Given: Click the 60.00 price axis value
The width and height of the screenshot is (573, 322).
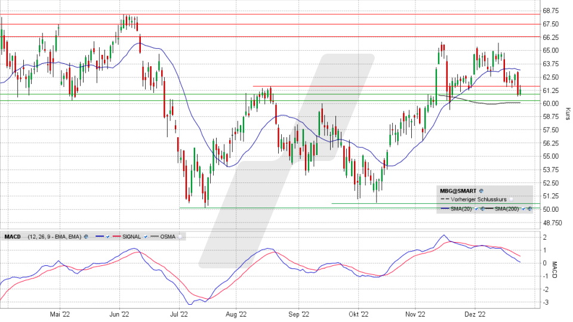Looking at the screenshot, I should click(x=551, y=104).
